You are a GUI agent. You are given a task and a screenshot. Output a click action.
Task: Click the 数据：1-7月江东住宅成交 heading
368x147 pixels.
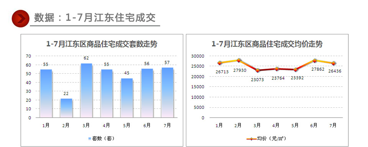pos(95,18)
